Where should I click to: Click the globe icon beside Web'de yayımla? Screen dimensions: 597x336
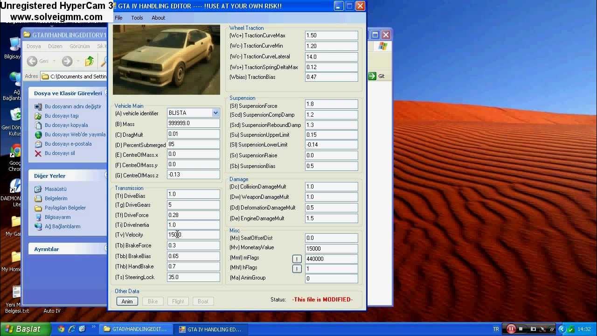pyautogui.click(x=38, y=134)
